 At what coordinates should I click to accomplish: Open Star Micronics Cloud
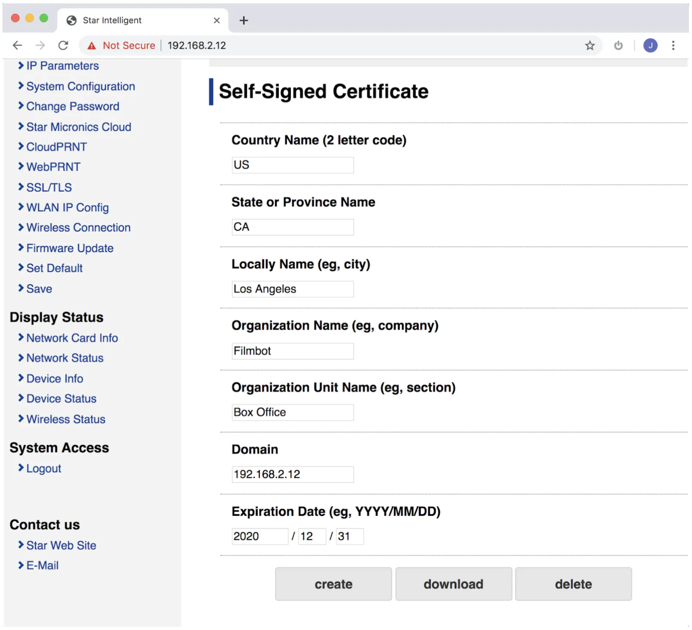pyautogui.click(x=79, y=127)
